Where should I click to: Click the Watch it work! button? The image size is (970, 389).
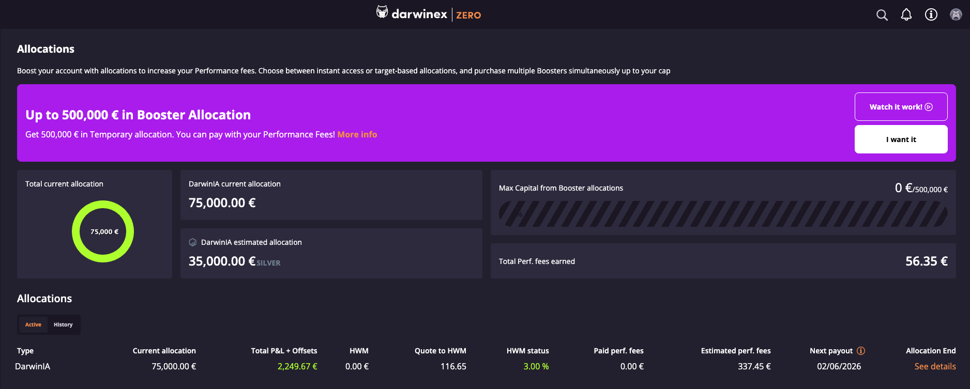pyautogui.click(x=901, y=107)
